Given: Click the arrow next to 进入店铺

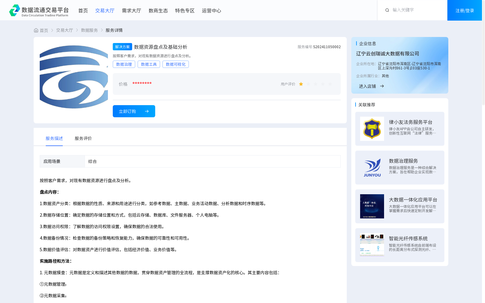Looking at the screenshot, I should pyautogui.click(x=382, y=86).
